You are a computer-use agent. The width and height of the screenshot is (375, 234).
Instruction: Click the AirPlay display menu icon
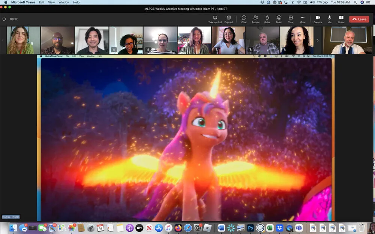286,2
